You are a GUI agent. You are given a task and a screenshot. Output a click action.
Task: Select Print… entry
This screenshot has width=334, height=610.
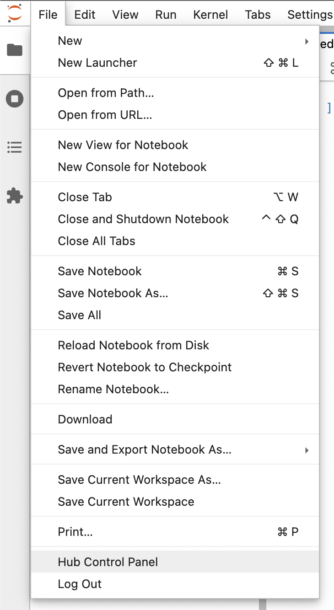coord(175,532)
